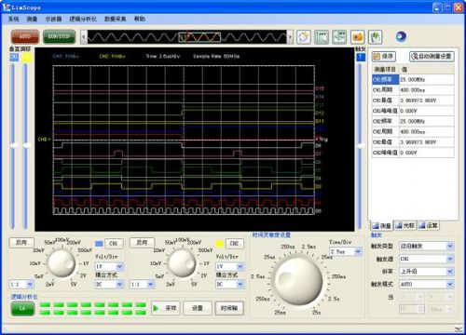Click the green crosshair toolbar icon
Screen dimensions: 466x335
339,37
